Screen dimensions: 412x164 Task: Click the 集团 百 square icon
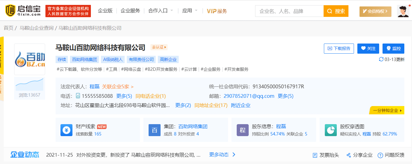154,130
